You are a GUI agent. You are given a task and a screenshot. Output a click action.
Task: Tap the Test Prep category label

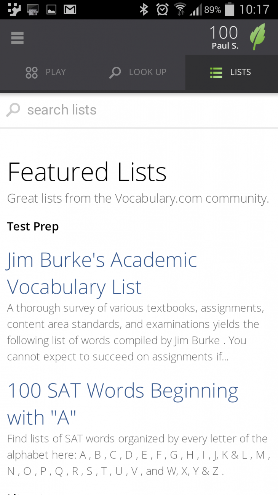pyautogui.click(x=33, y=226)
